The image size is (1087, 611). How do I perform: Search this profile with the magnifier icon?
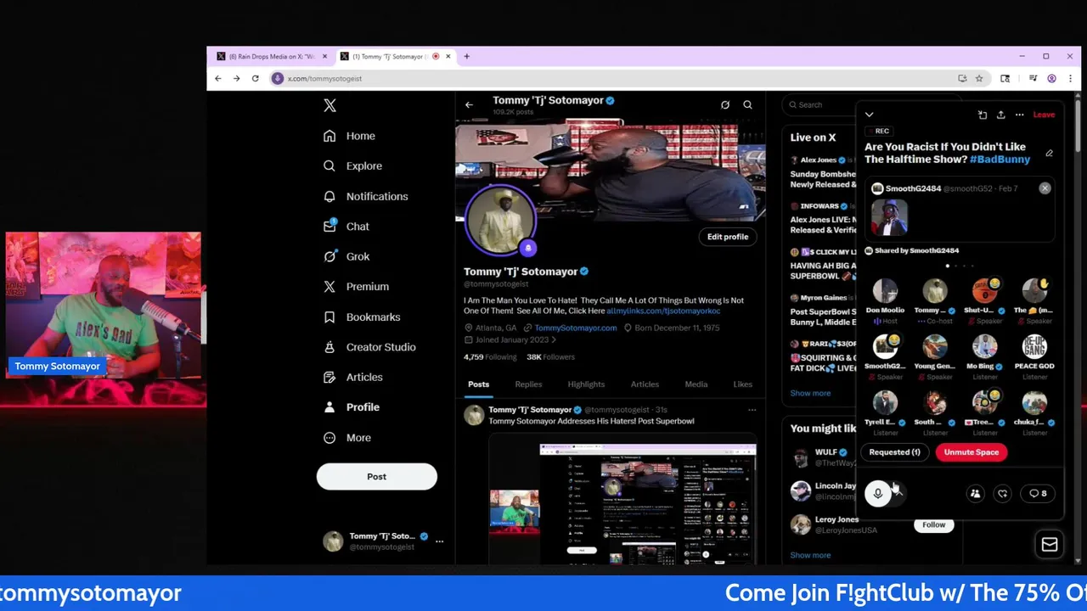pyautogui.click(x=747, y=105)
